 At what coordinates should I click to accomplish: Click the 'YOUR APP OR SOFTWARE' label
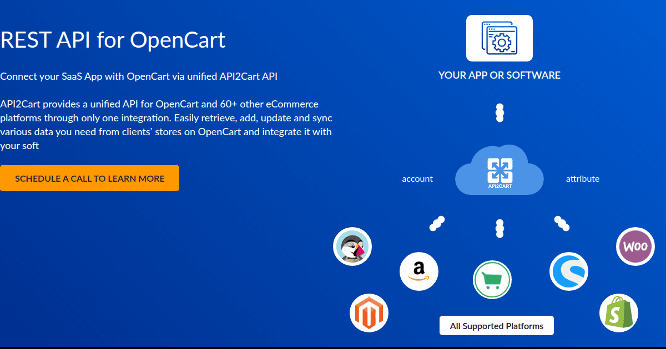(500, 75)
